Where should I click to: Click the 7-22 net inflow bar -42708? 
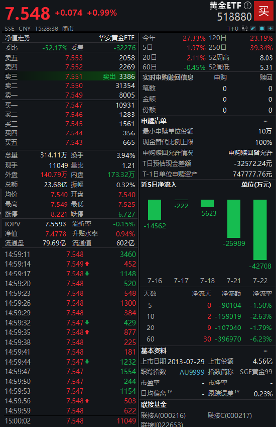[x=260, y=230]
